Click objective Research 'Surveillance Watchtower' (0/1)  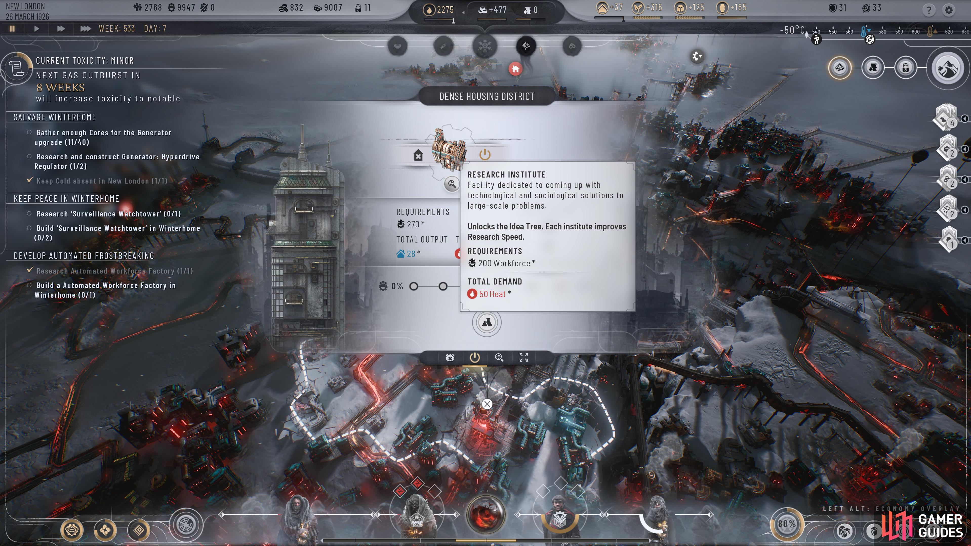109,214
